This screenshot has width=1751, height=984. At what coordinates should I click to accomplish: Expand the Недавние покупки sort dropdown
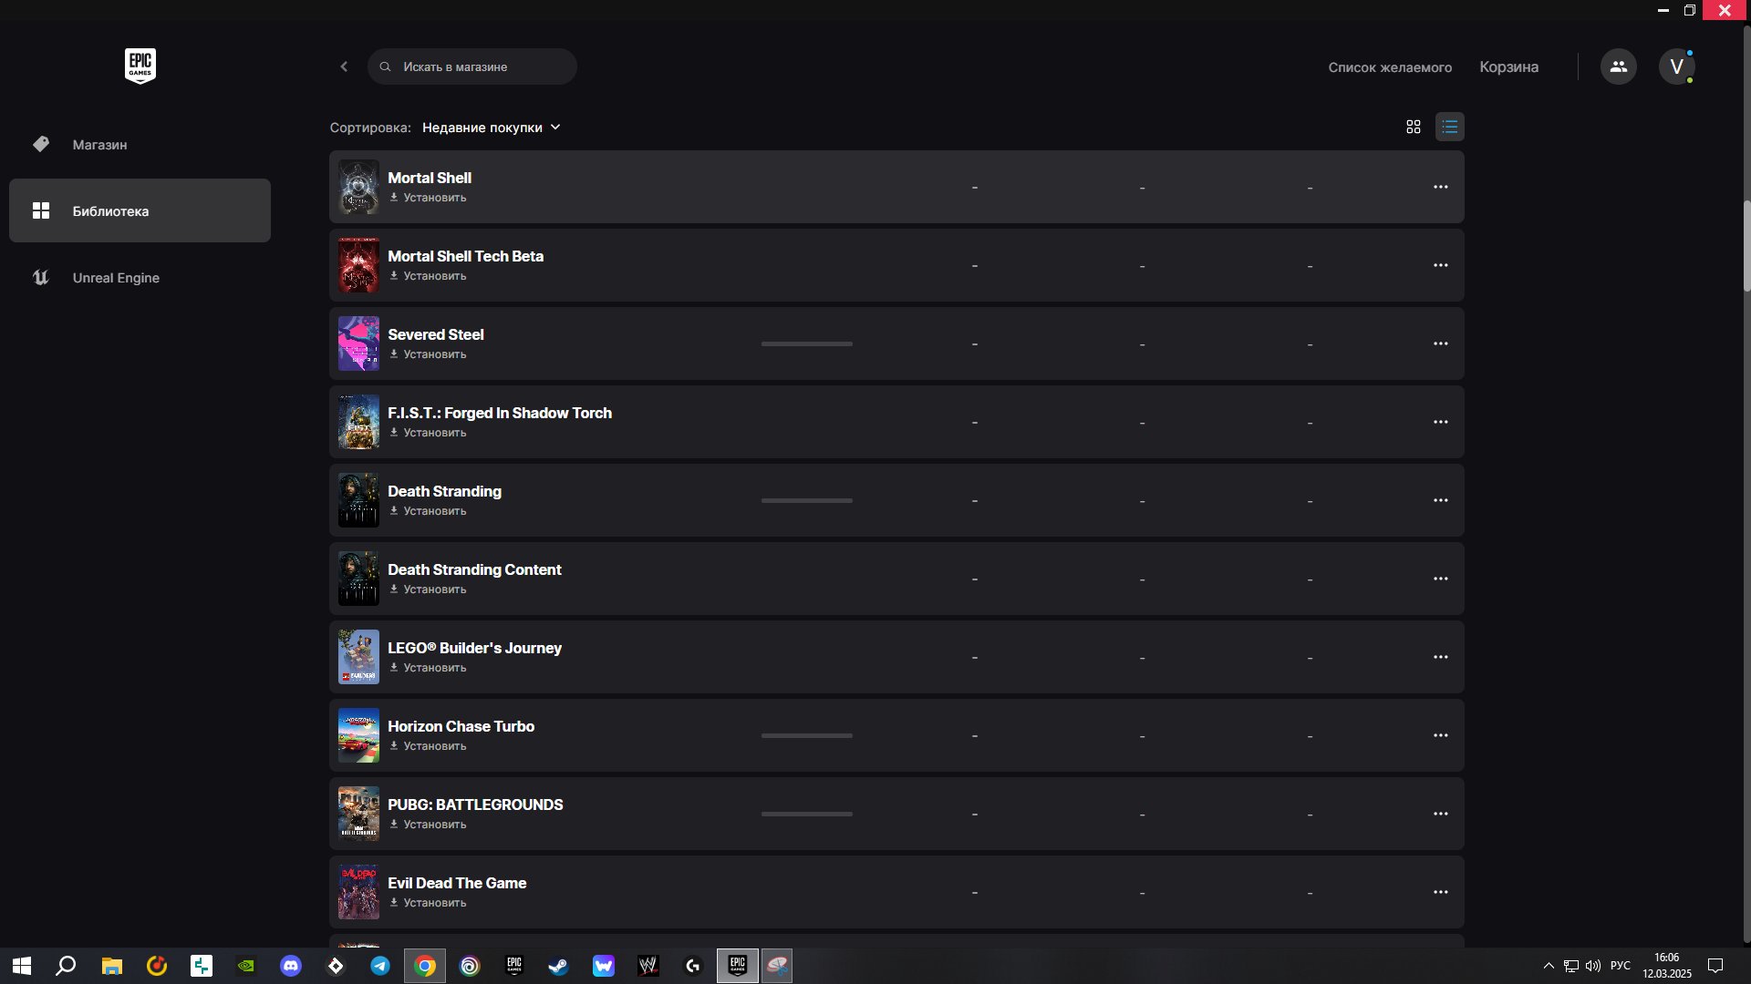pos(491,128)
